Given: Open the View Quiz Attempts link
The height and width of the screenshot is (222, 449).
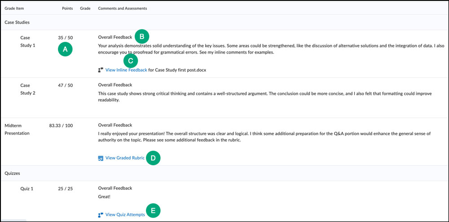Looking at the screenshot, I should click(125, 215).
